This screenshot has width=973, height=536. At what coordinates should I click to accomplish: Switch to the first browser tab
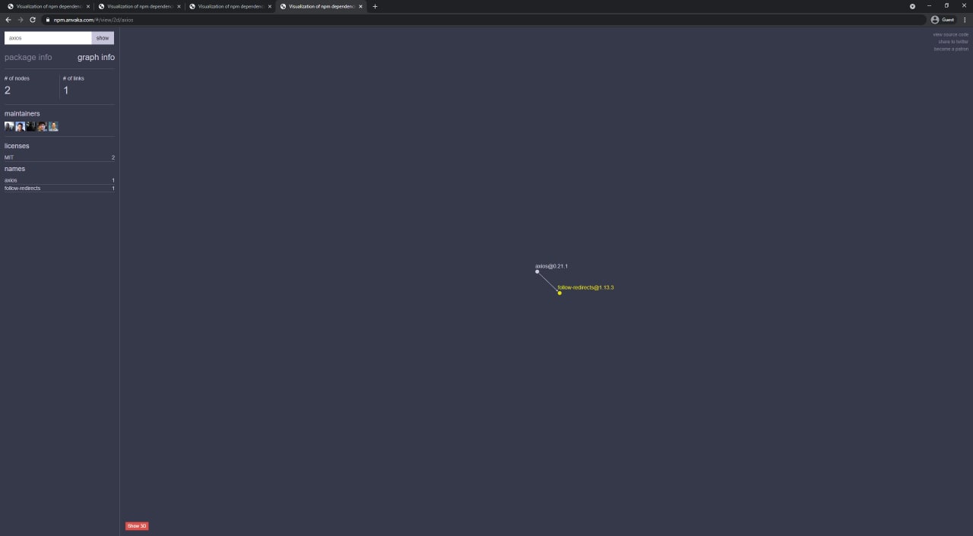(x=48, y=6)
